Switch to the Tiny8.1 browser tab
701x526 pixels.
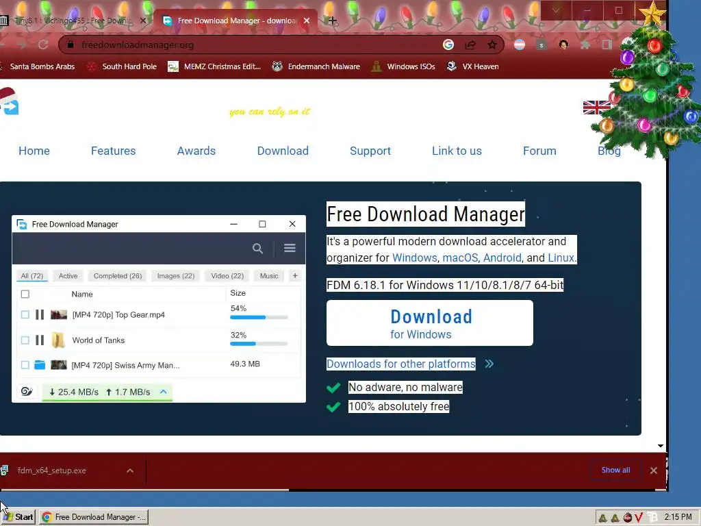point(74,21)
